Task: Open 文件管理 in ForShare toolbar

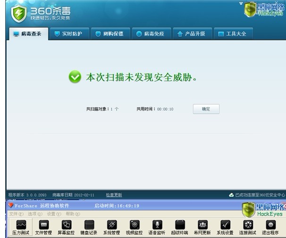Action: pos(43,227)
